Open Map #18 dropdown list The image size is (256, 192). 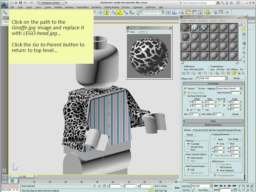226,78
